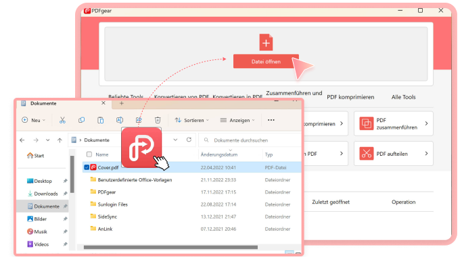The image size is (462, 257).
Task: Click the Typ column header
Action: [x=269, y=154]
